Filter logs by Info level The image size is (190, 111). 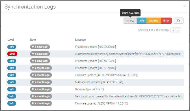[x=142, y=21]
